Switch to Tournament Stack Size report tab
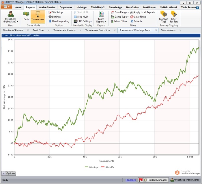 click(98, 30)
